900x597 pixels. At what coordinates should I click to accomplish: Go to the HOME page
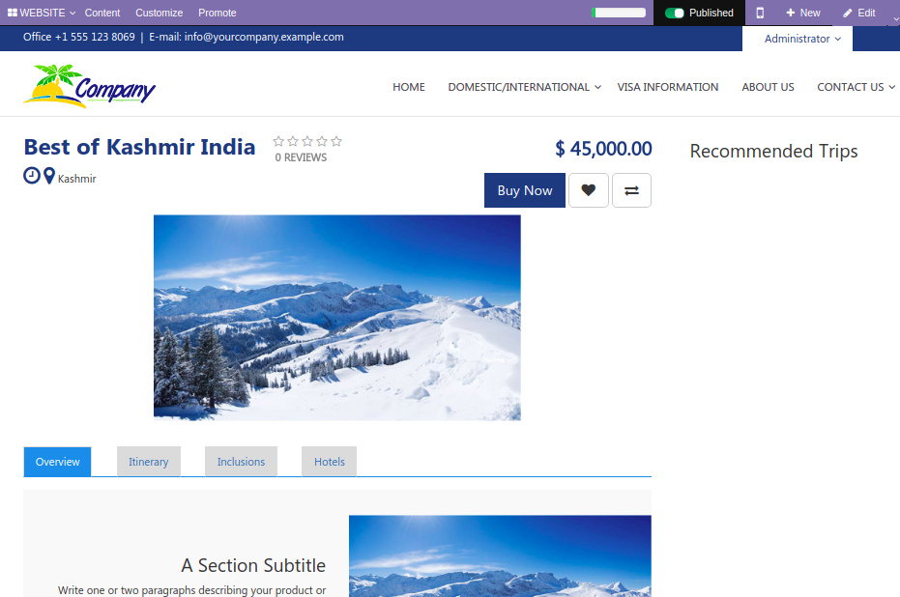pos(409,87)
